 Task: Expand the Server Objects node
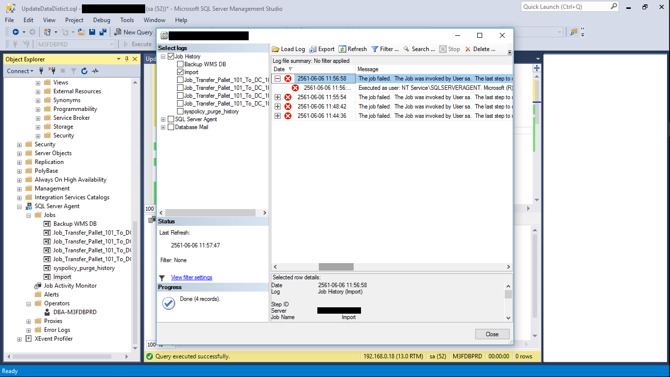[19, 153]
